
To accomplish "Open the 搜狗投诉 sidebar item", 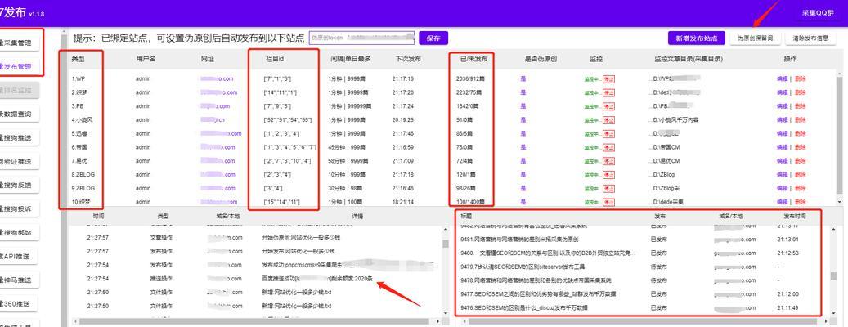I will [x=20, y=208].
